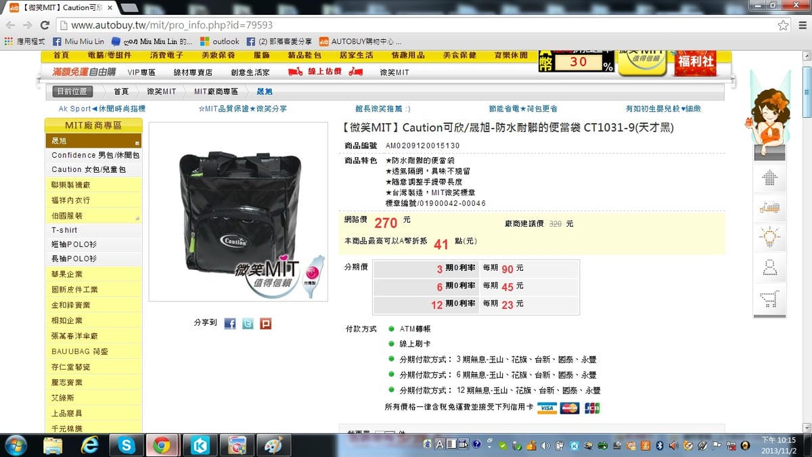812x457 pixels.
Task: Open Skype from the Windows taskbar
Action: [x=126, y=445]
